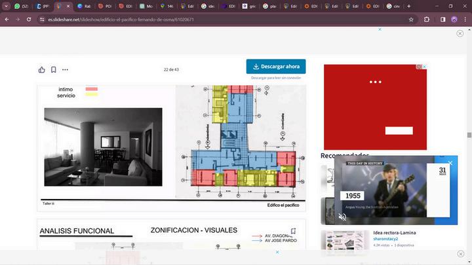The image size is (472, 265).
Task: Open the Idea rectora-Lamina recommendation
Action: point(395,232)
